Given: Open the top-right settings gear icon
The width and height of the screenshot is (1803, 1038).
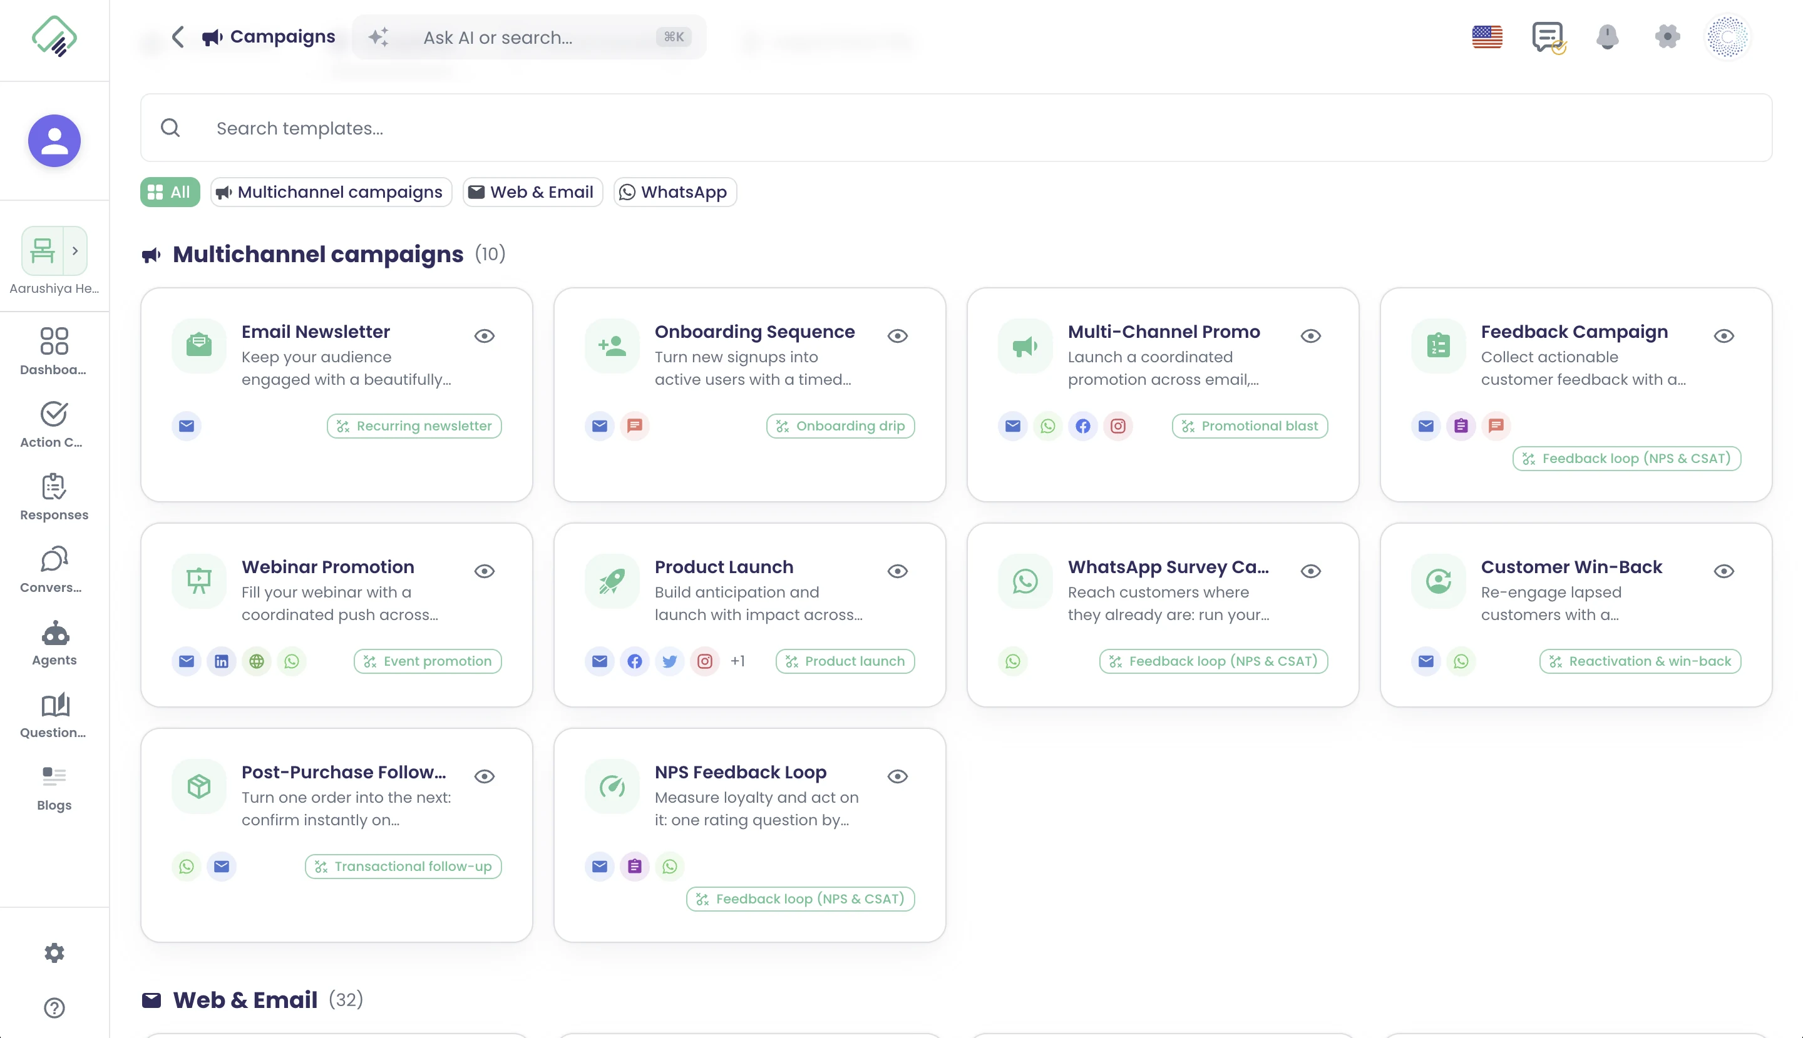Looking at the screenshot, I should tap(1667, 36).
